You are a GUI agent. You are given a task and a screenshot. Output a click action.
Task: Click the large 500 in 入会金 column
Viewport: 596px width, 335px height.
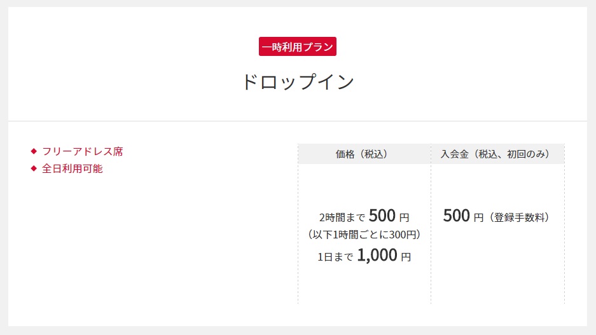[457, 215]
